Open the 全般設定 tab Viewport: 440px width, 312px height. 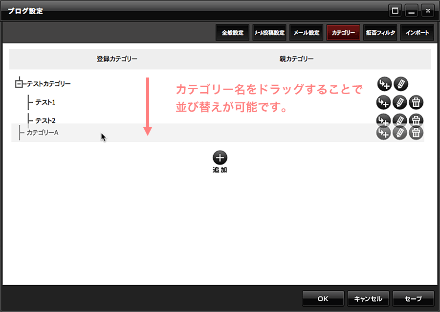pyautogui.click(x=232, y=33)
